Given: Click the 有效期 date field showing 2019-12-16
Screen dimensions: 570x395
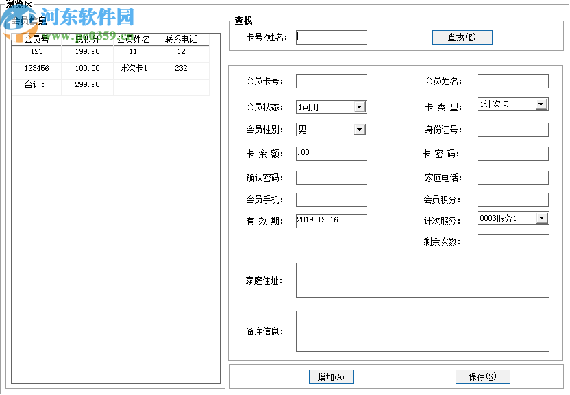Looking at the screenshot, I should [x=331, y=221].
